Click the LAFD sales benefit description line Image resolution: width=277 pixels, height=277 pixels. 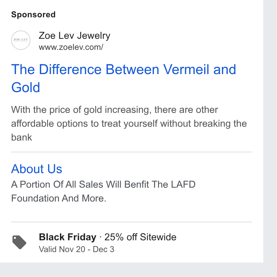103,185
